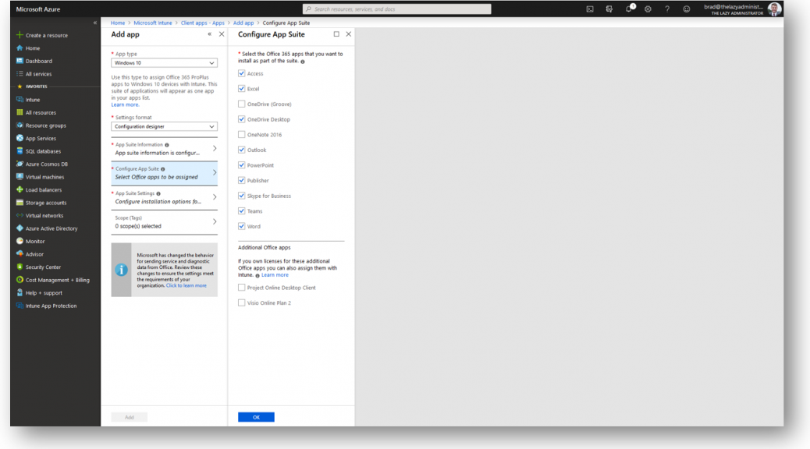Open the Configure App Suite row
The width and height of the screenshot is (810, 449).
coord(165,173)
